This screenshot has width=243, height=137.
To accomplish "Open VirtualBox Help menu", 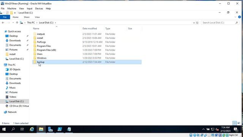I will pyautogui.click(x=48, y=8).
